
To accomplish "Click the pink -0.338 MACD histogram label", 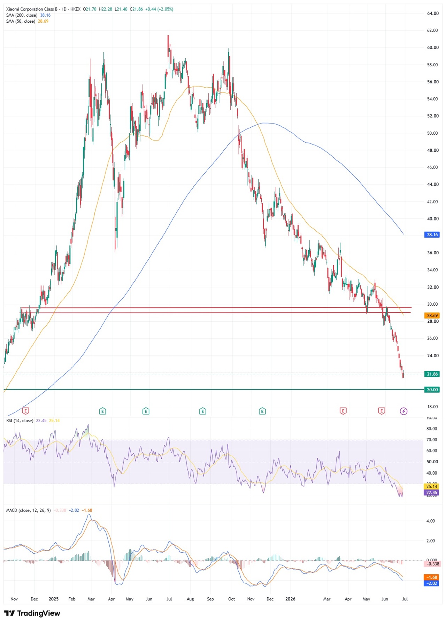I will tap(432, 564).
